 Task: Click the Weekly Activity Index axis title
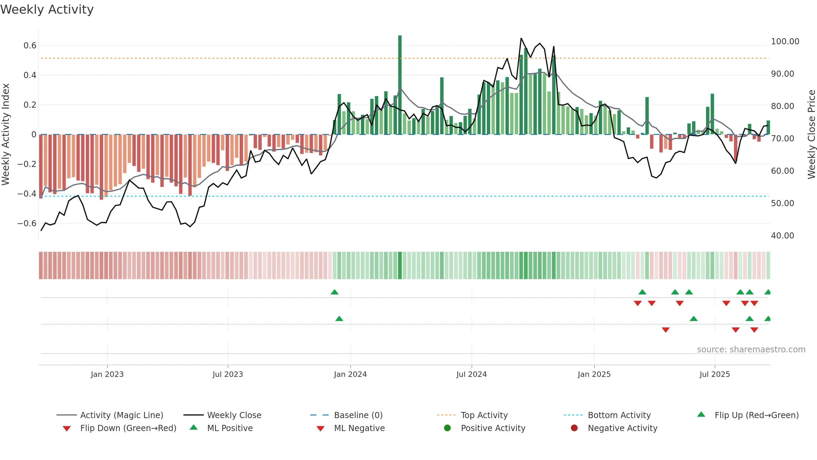tap(5, 134)
